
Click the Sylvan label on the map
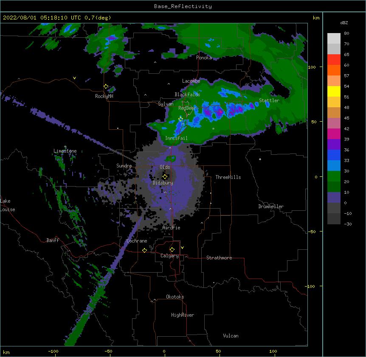[166, 104]
